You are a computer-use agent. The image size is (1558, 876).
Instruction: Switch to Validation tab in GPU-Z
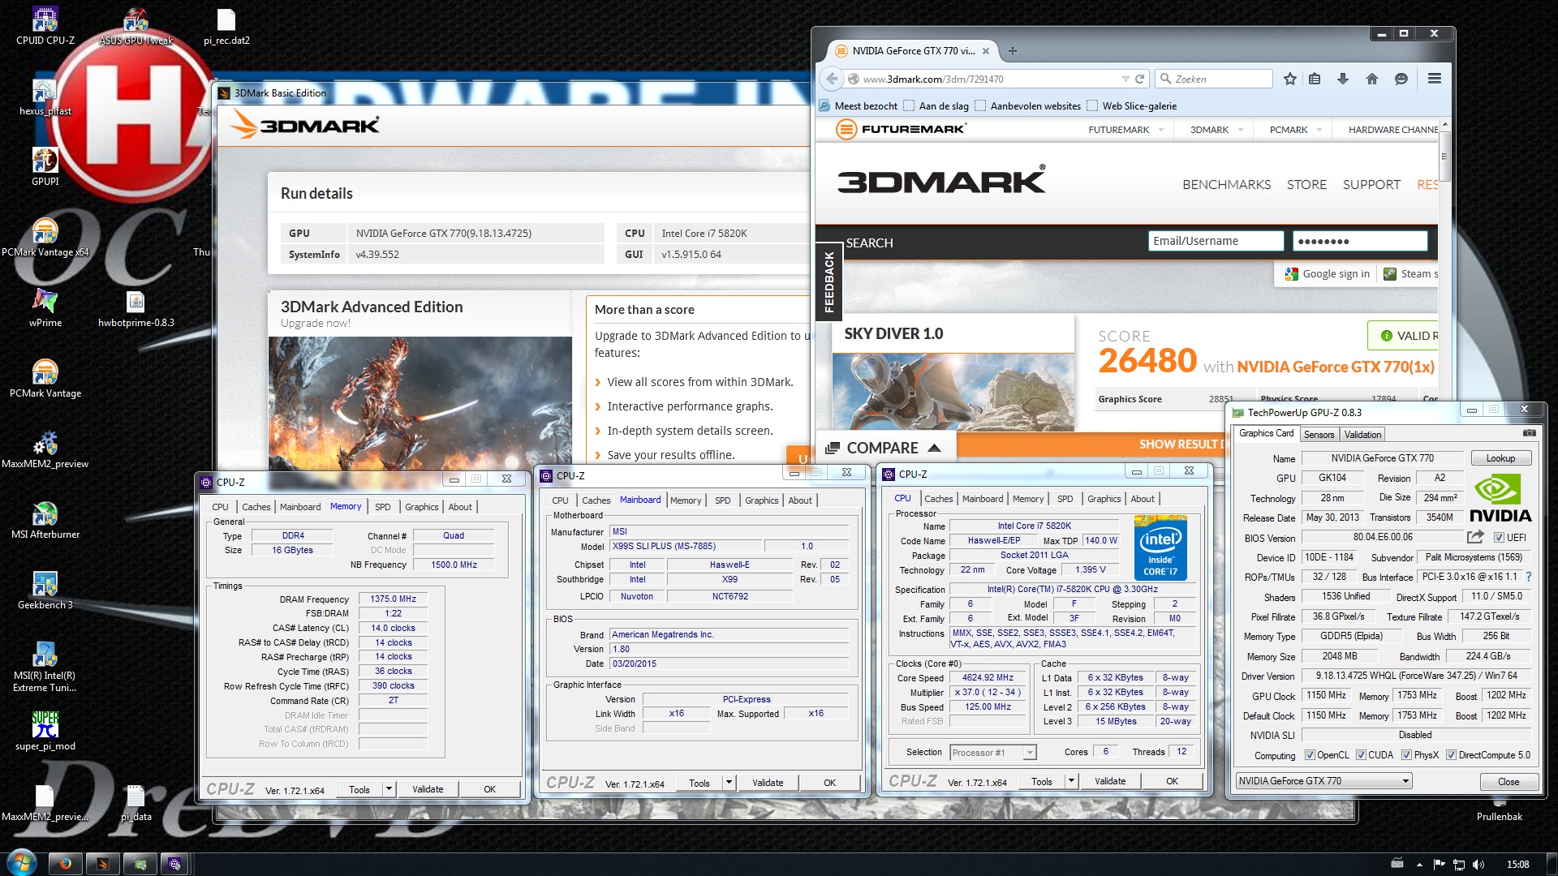click(x=1362, y=435)
